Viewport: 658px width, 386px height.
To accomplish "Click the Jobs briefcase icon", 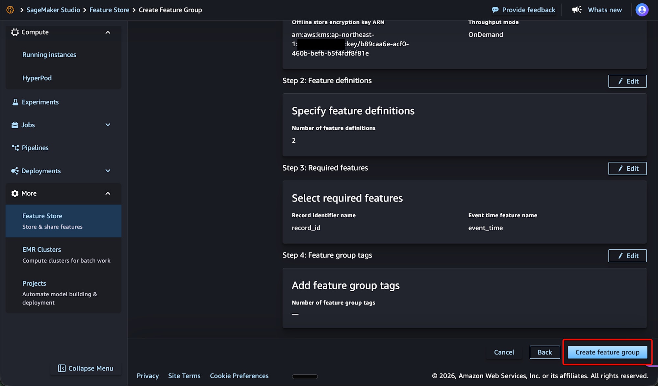I will click(15, 125).
